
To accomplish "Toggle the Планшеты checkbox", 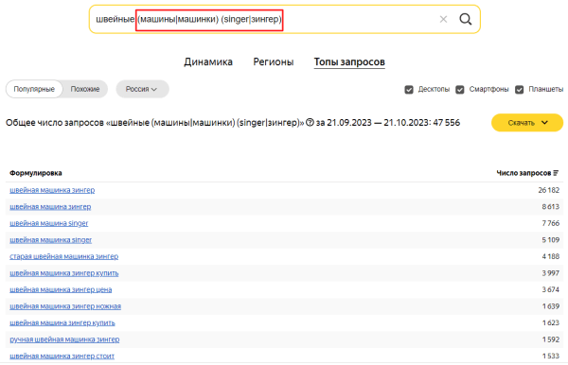I will coord(519,89).
